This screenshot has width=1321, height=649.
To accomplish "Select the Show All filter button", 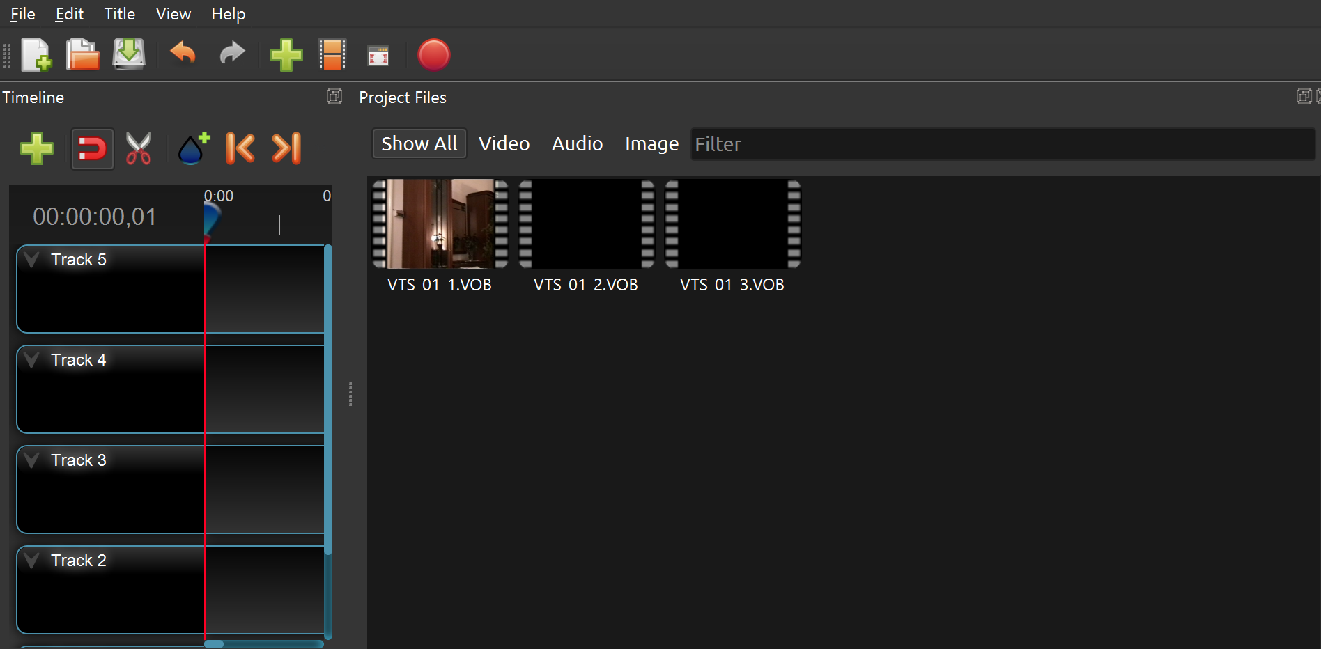I will click(418, 143).
